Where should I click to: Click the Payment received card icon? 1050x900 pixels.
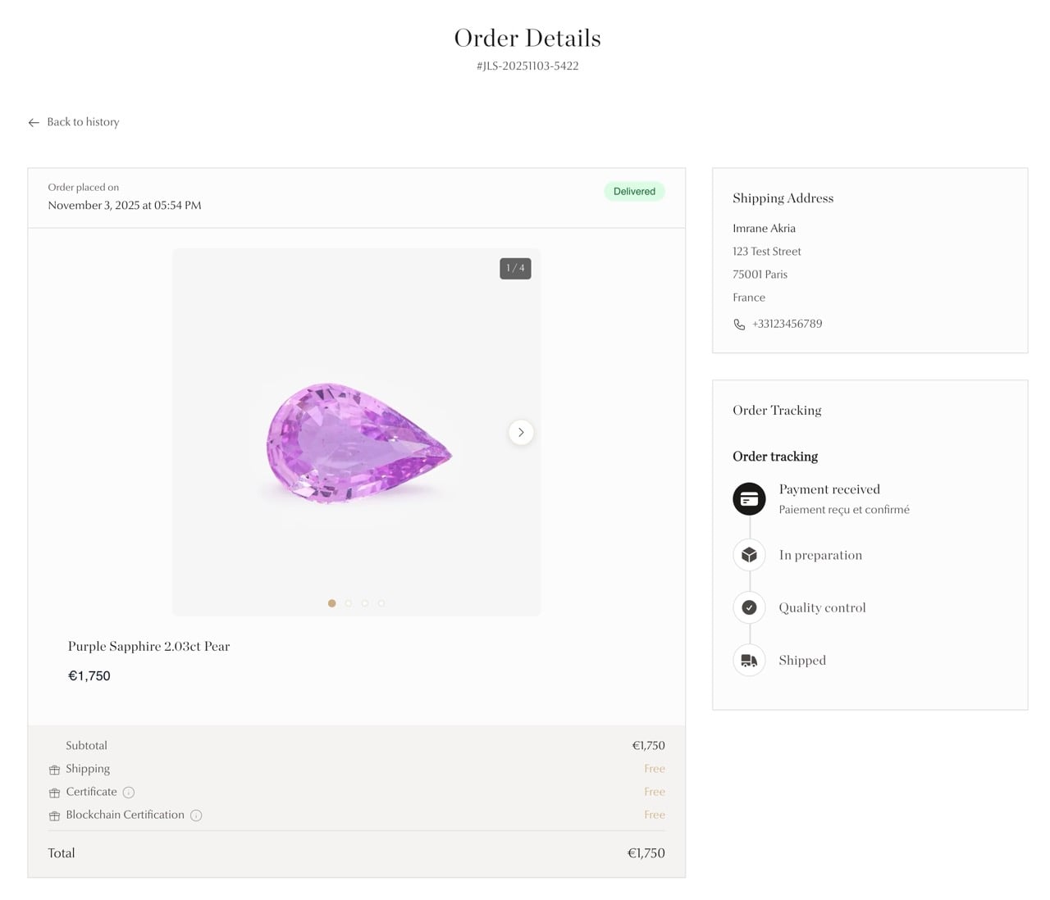pos(748,498)
